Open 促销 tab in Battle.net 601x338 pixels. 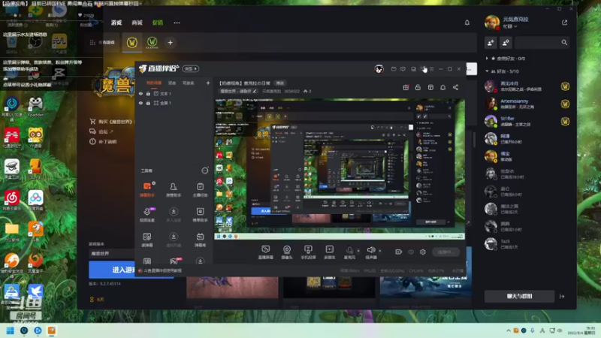(x=158, y=23)
